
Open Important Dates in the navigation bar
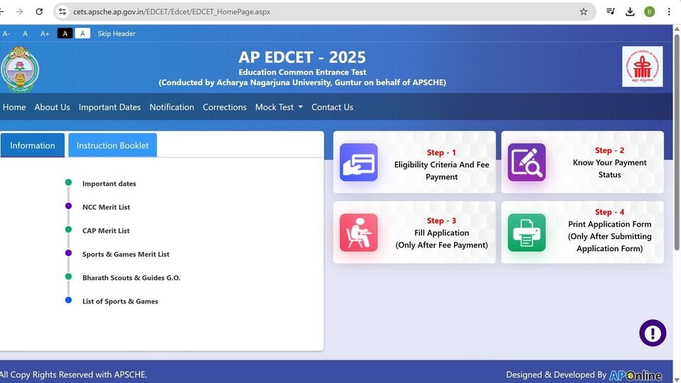[109, 107]
